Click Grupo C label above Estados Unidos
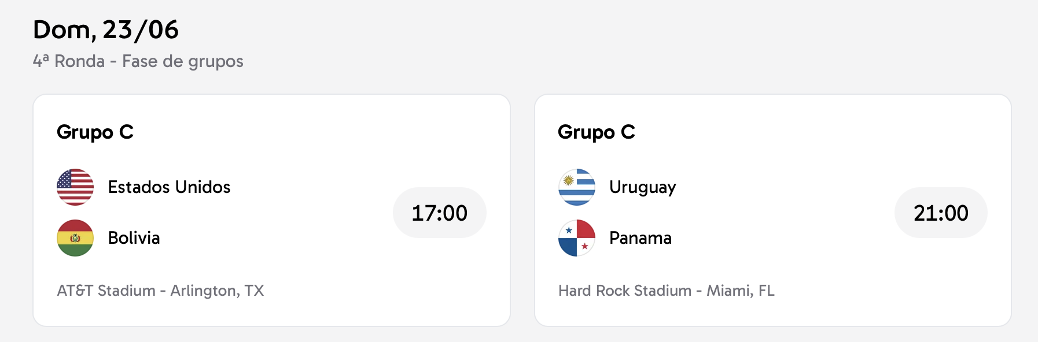 pos(95,132)
